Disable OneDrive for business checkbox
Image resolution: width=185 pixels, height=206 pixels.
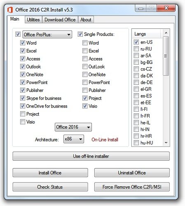click(x=23, y=106)
